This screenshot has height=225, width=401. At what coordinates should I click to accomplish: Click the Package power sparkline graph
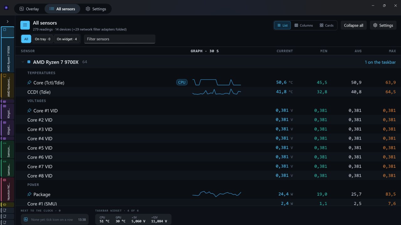tap(216, 194)
